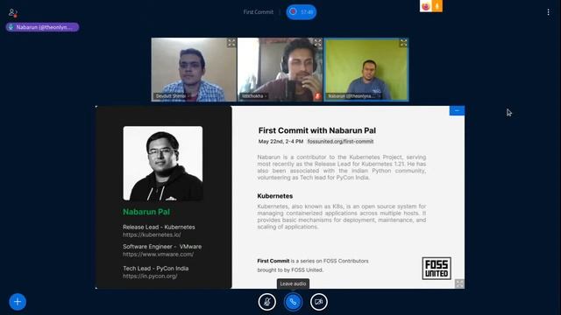Click 'Tech Lead - PyCon India' text
Screen dimensions: 561x315
click(156, 269)
